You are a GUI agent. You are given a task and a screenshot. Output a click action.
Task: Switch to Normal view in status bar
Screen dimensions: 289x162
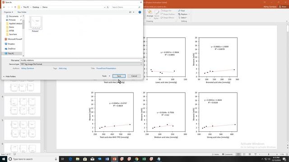pos(238,154)
